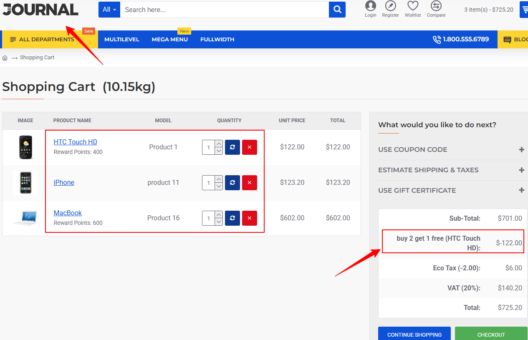Remove iPhone from cart
The height and width of the screenshot is (340, 528).
click(250, 183)
